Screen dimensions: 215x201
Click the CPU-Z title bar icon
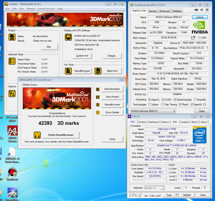130,116
